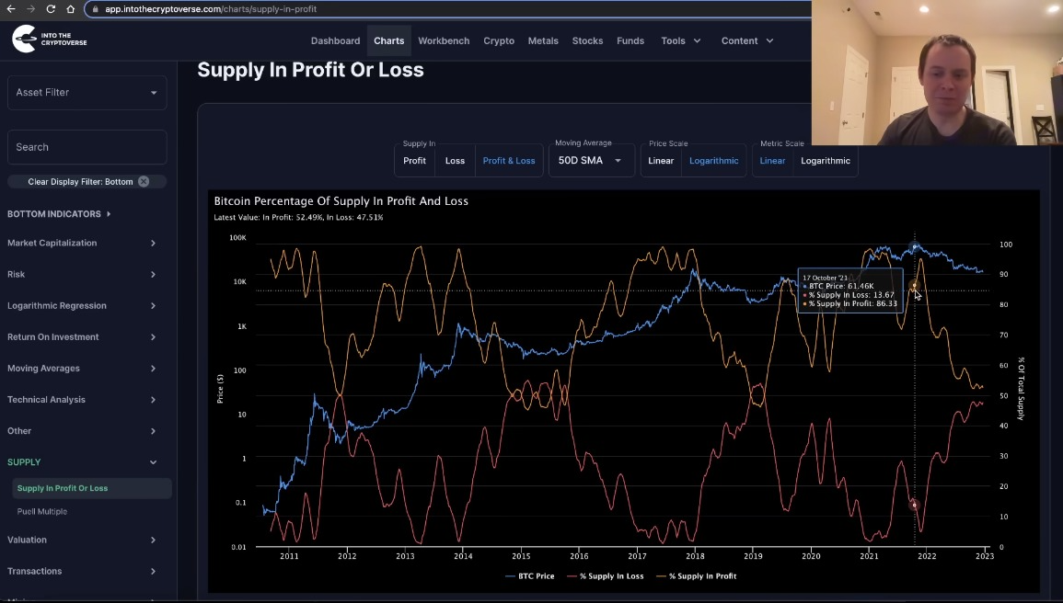Expand Moving Averages category
Image resolution: width=1063 pixels, height=603 pixels.
[x=83, y=369]
